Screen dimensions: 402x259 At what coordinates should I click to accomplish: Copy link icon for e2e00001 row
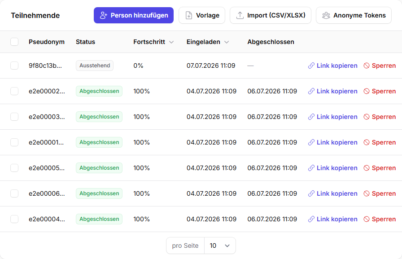pos(311,143)
